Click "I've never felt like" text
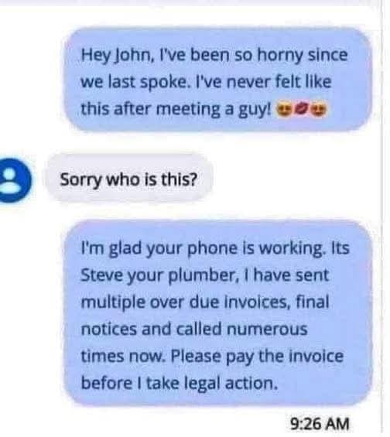This screenshot has width=390, height=437. [262, 82]
